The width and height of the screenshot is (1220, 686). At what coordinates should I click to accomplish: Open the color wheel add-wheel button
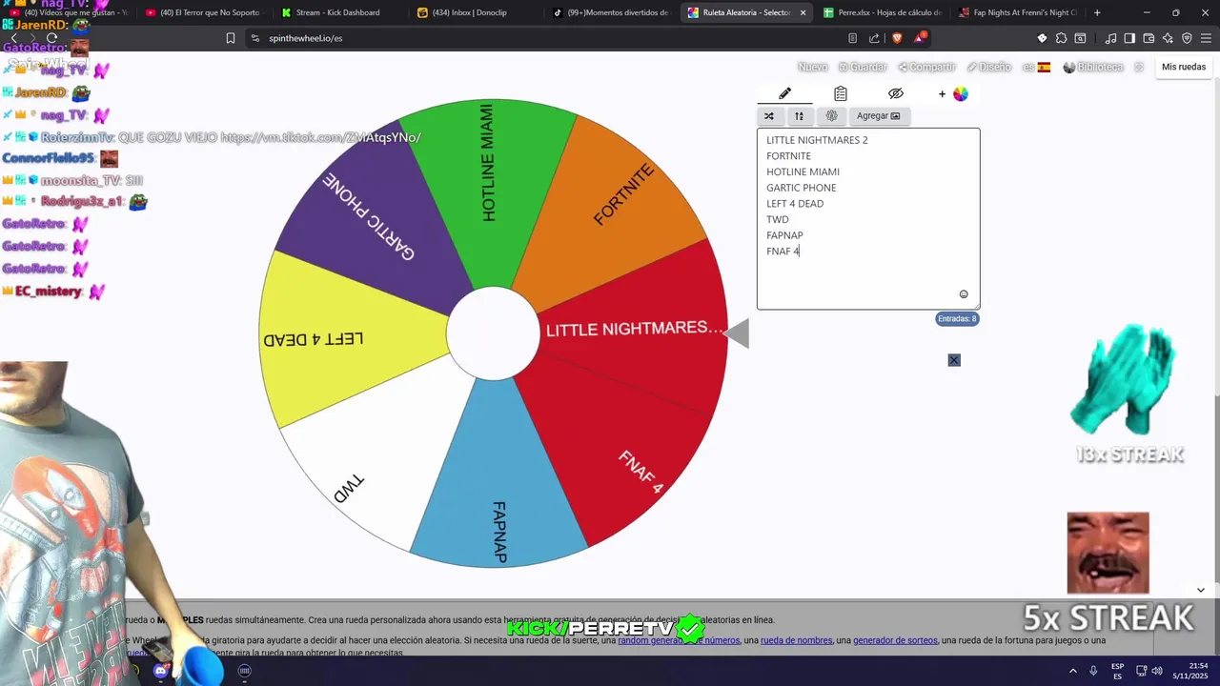pyautogui.click(x=953, y=93)
